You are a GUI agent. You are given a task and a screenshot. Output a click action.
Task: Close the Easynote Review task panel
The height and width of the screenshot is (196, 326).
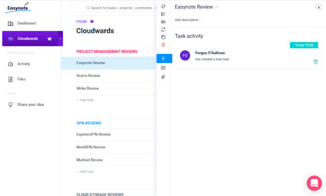tap(318, 7)
